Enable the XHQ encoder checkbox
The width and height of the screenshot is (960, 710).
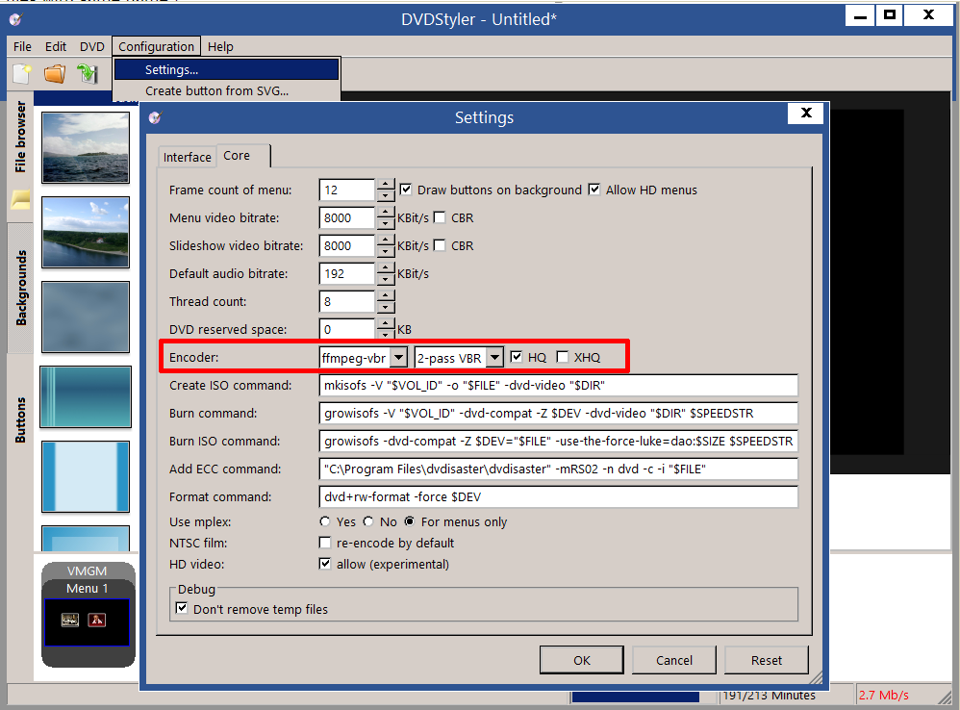pos(562,357)
